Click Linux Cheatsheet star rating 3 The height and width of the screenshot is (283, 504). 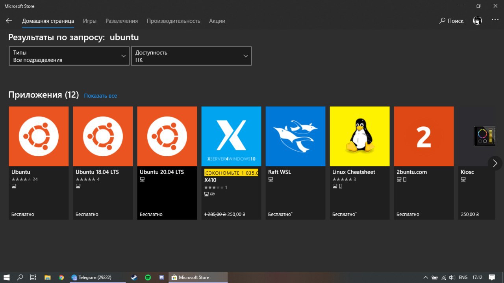pyautogui.click(x=344, y=179)
